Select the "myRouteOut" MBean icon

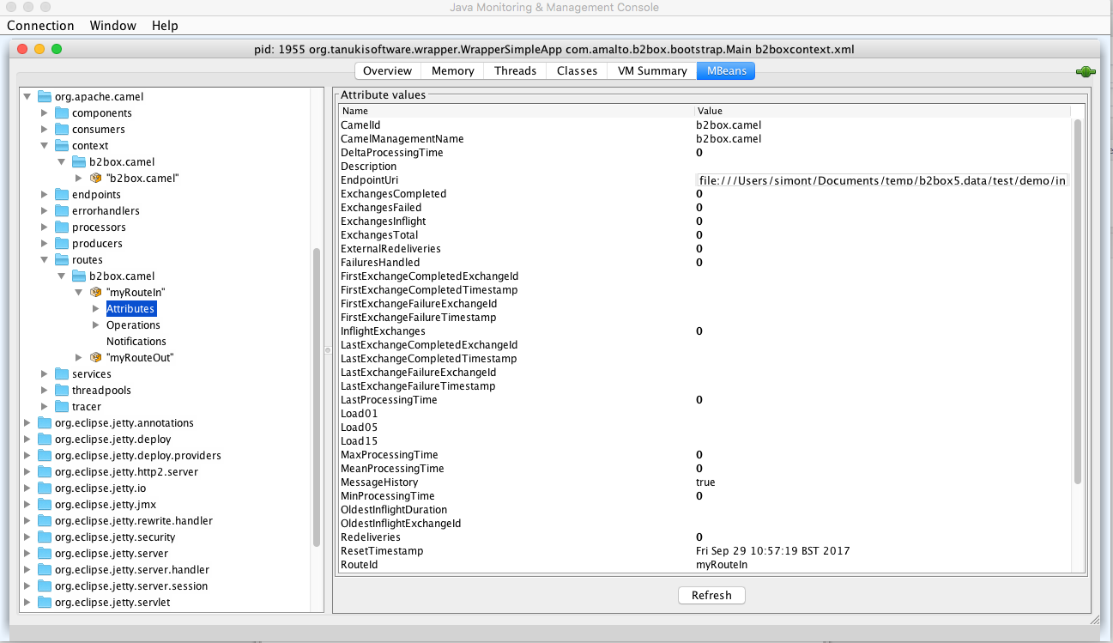94,357
